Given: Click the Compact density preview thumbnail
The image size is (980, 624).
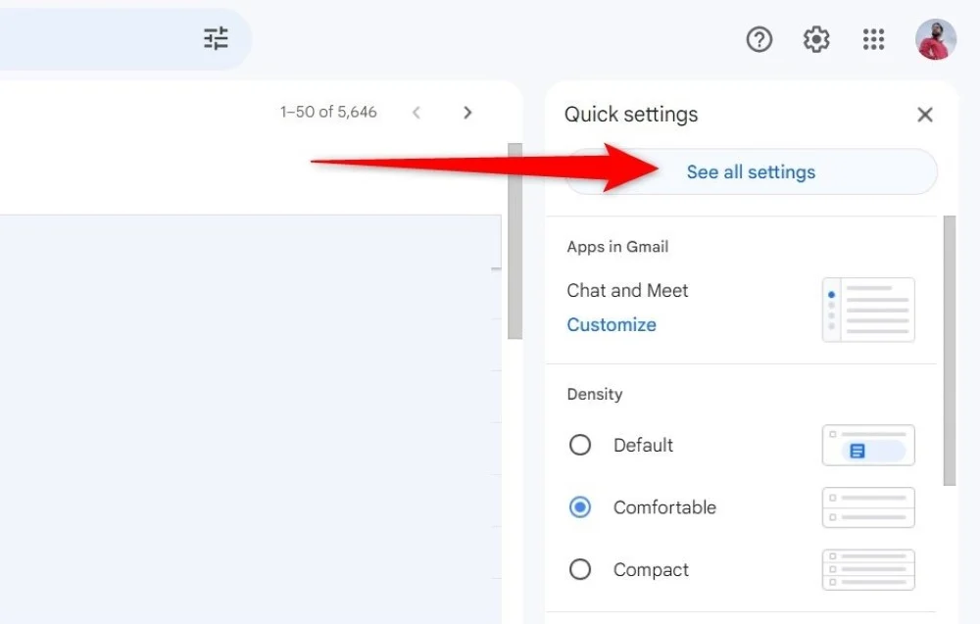Looking at the screenshot, I should pos(868,570).
